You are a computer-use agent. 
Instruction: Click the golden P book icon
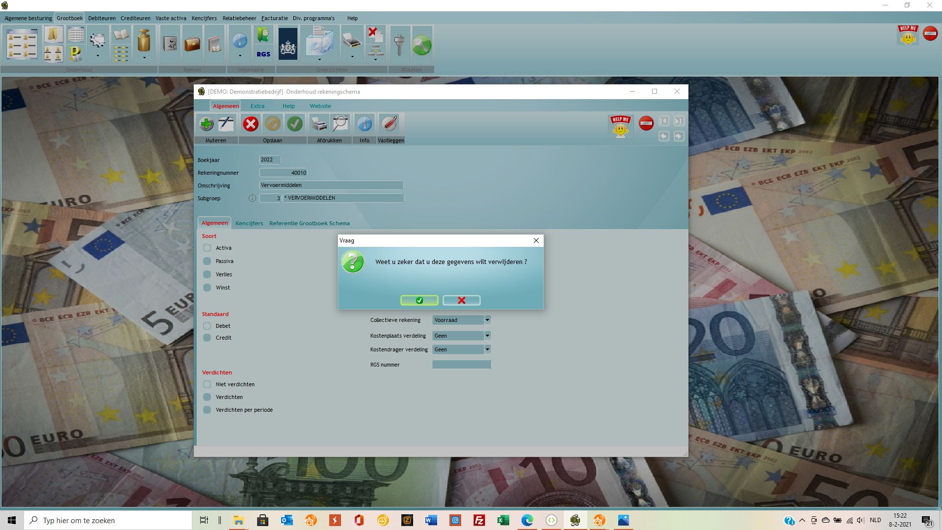click(x=76, y=53)
